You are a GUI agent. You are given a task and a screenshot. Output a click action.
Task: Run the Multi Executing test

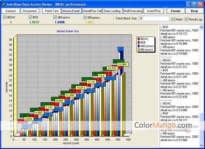133,11
